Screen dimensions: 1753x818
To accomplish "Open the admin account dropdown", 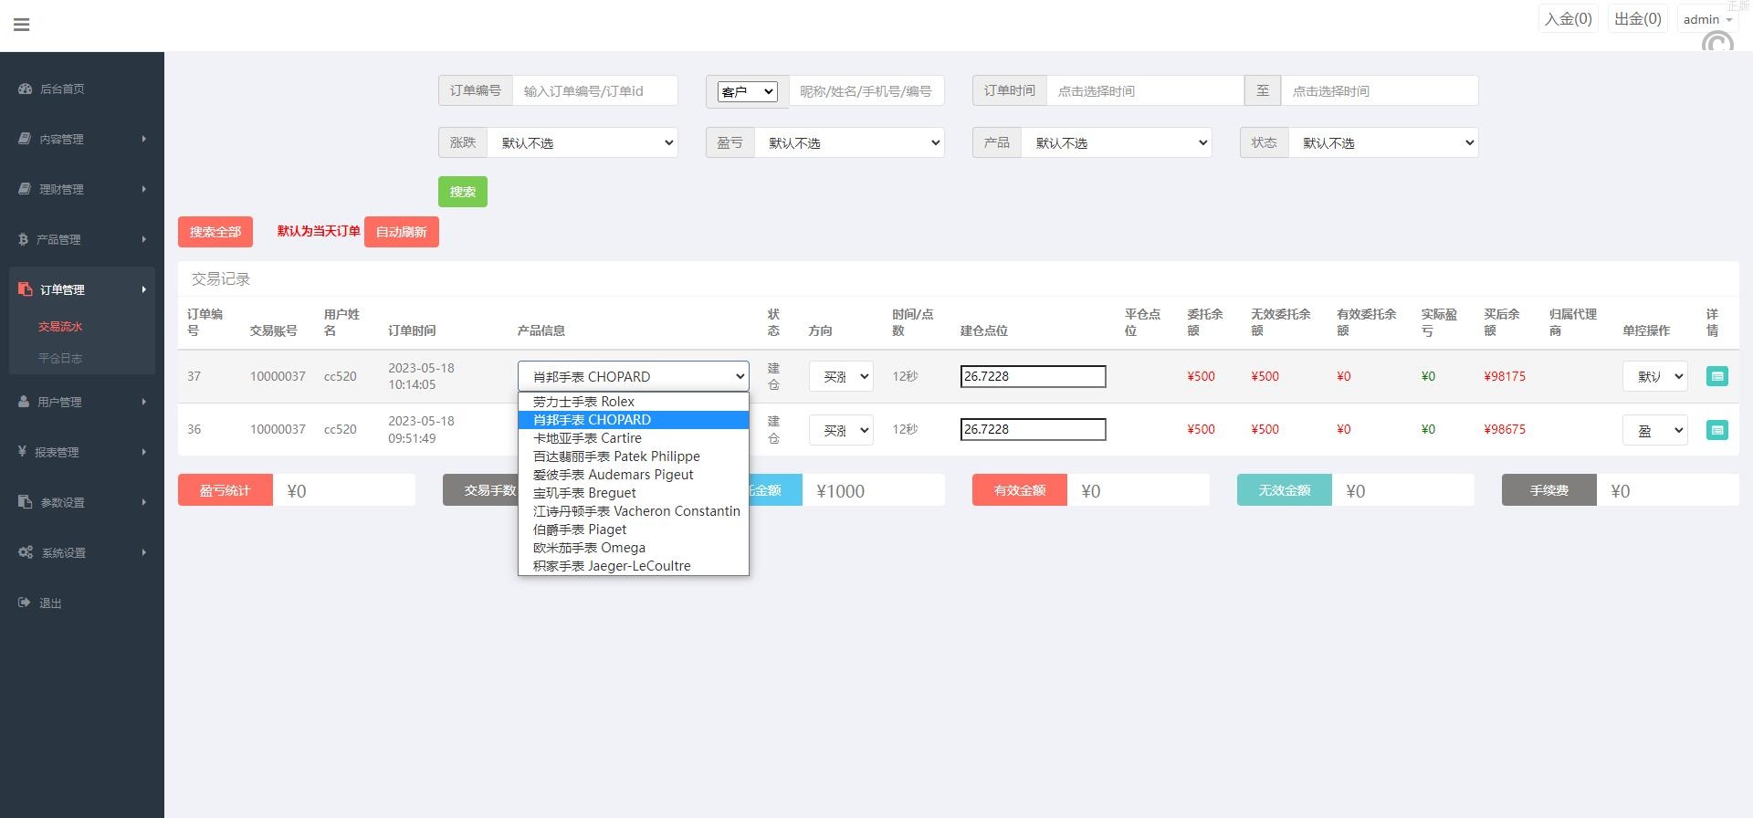I will (x=1706, y=19).
